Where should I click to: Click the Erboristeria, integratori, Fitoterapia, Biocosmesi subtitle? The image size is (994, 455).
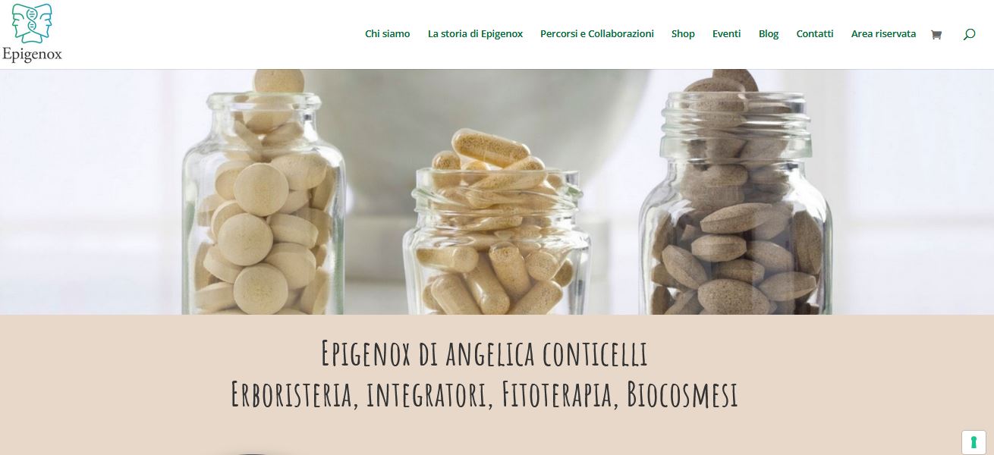point(484,395)
